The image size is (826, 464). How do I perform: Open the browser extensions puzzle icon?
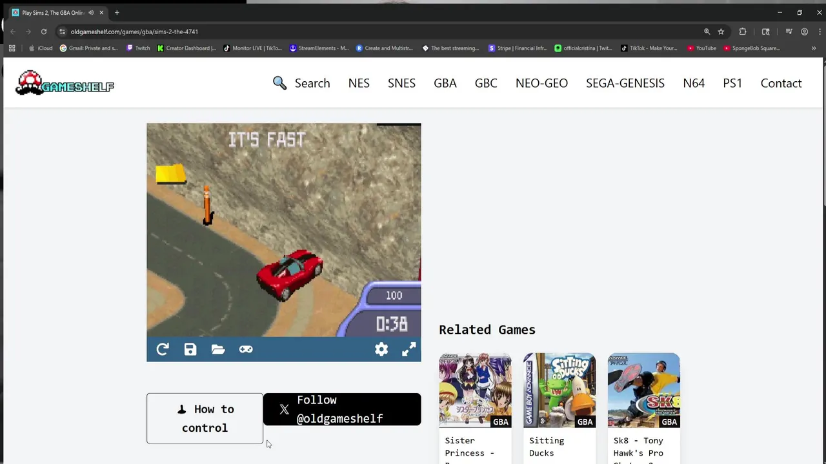[x=743, y=32]
